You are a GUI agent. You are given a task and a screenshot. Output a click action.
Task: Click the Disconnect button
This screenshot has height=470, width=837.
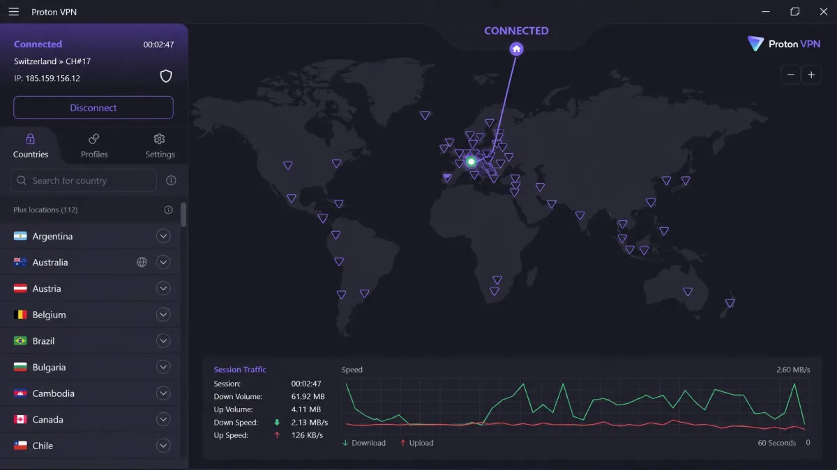[x=93, y=108]
